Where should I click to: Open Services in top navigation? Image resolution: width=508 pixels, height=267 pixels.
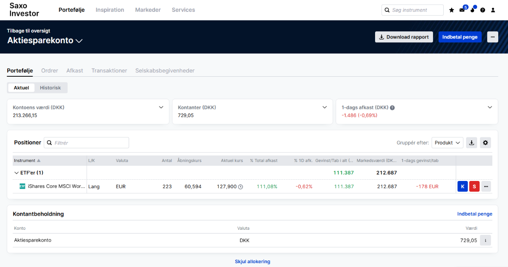[x=183, y=10]
